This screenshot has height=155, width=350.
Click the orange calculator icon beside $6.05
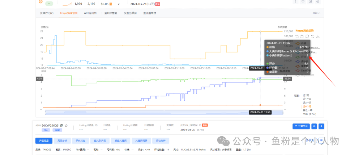111,4
